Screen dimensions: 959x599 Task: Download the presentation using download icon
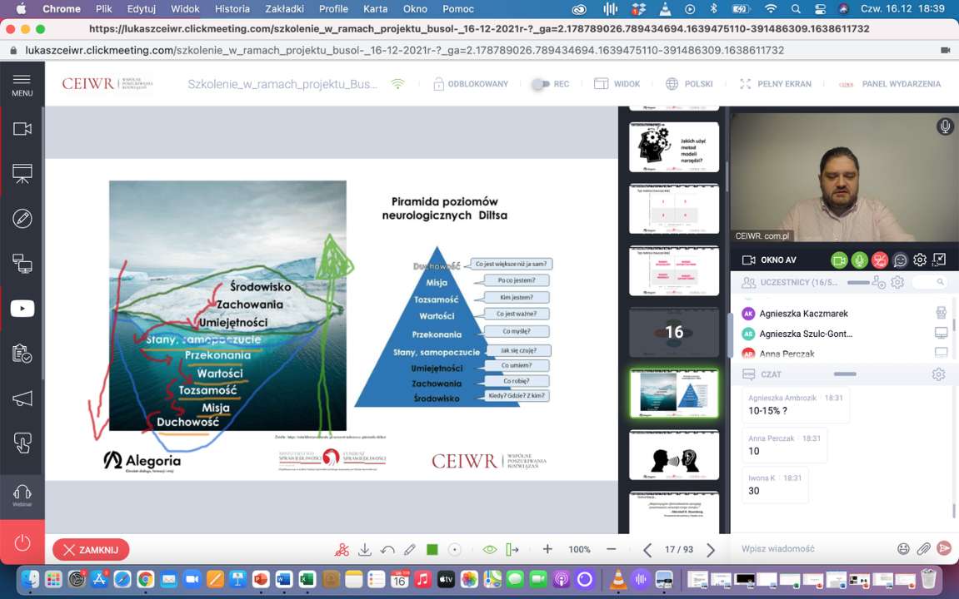[x=364, y=550]
